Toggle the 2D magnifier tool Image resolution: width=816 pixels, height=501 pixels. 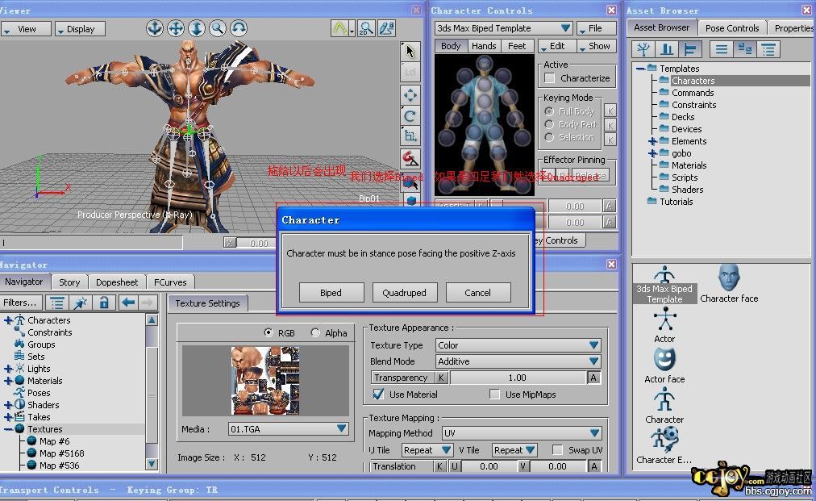(x=366, y=28)
